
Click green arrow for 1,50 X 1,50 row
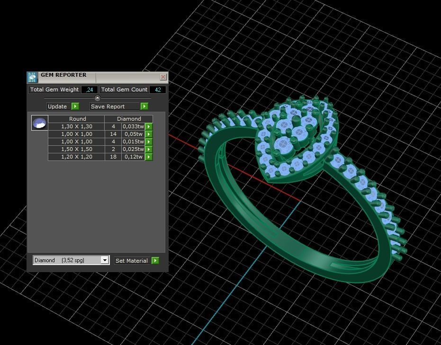pos(149,149)
